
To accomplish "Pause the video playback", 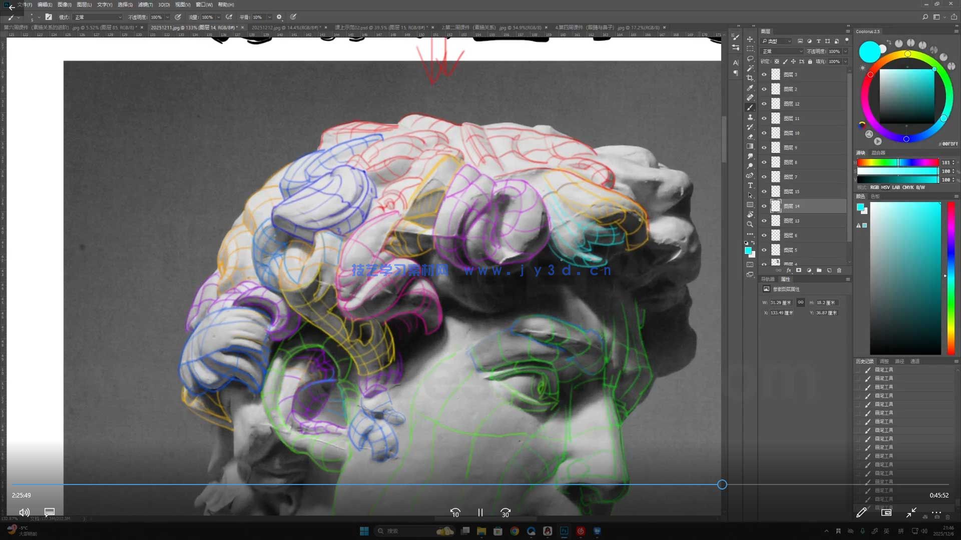I will [480, 512].
